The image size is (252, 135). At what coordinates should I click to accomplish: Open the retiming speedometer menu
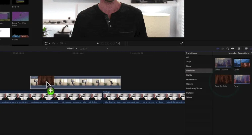click(x=61, y=43)
